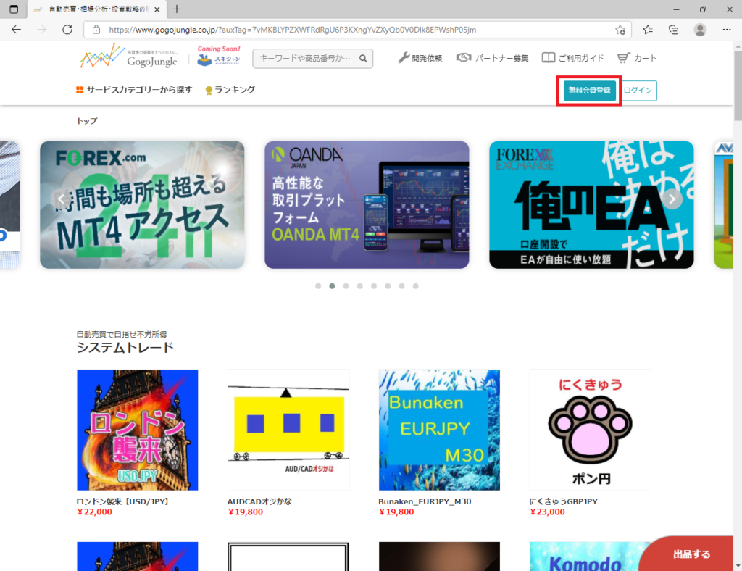Open 開発依頼 wrench link
This screenshot has height=571, width=742.
point(420,58)
